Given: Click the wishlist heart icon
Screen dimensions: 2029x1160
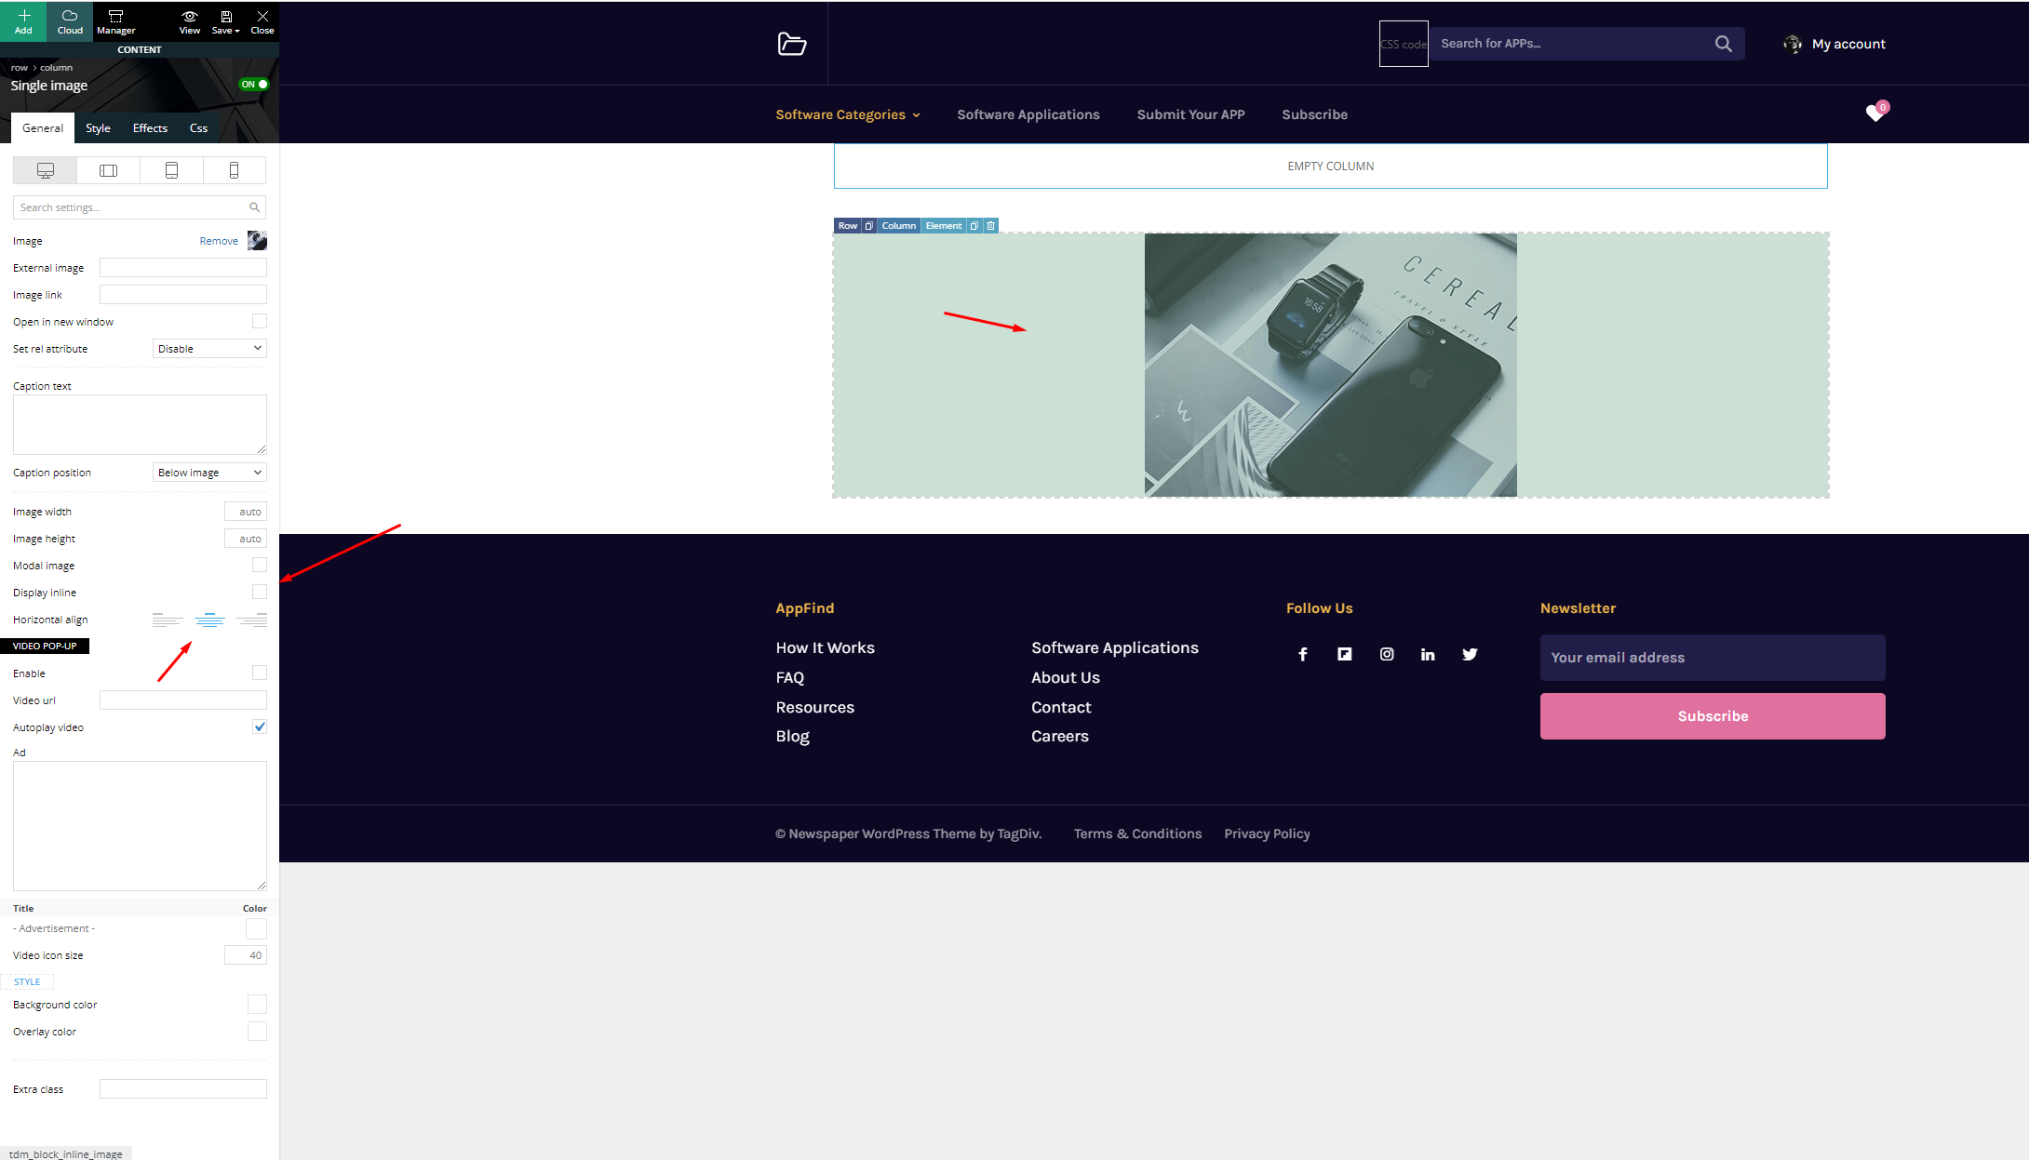Looking at the screenshot, I should 1875,113.
